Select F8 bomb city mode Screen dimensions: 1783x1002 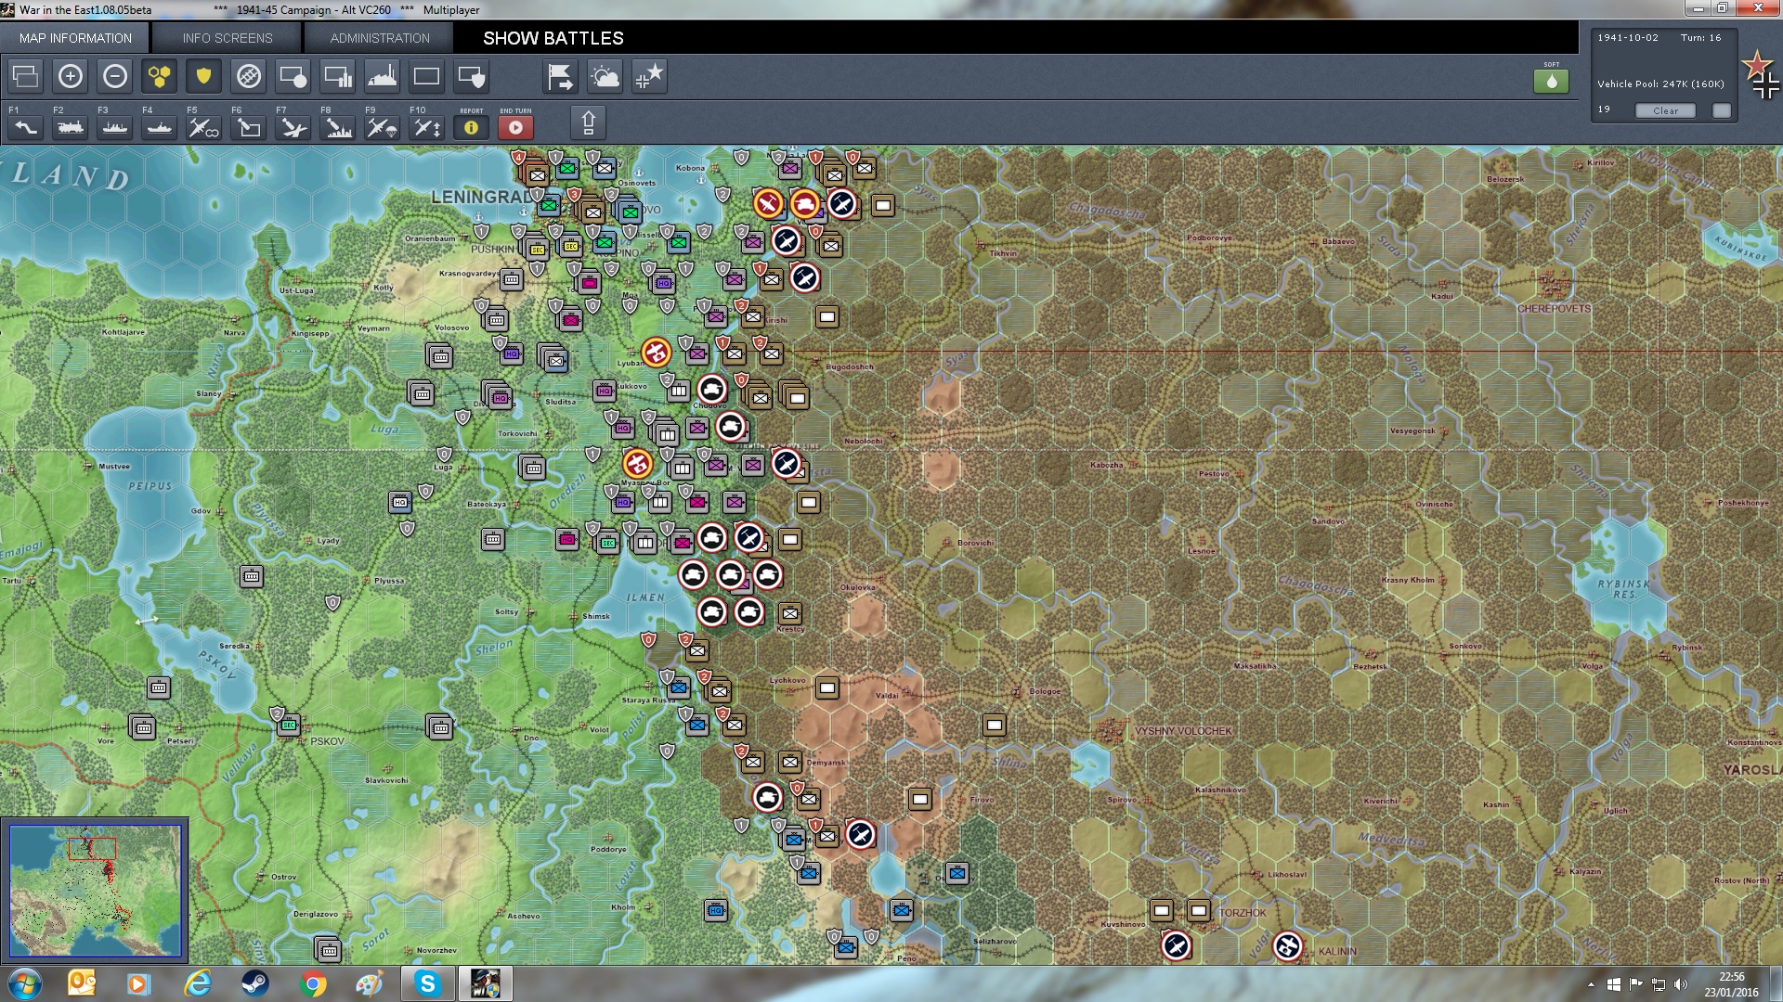pyautogui.click(x=338, y=127)
